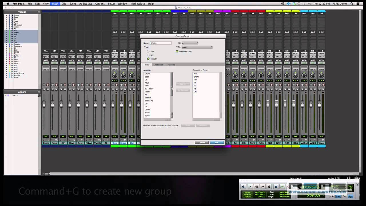Open the VIRTU4 input selector on Vocal track
Viewport: 366px width, 206px height.
point(321,54)
